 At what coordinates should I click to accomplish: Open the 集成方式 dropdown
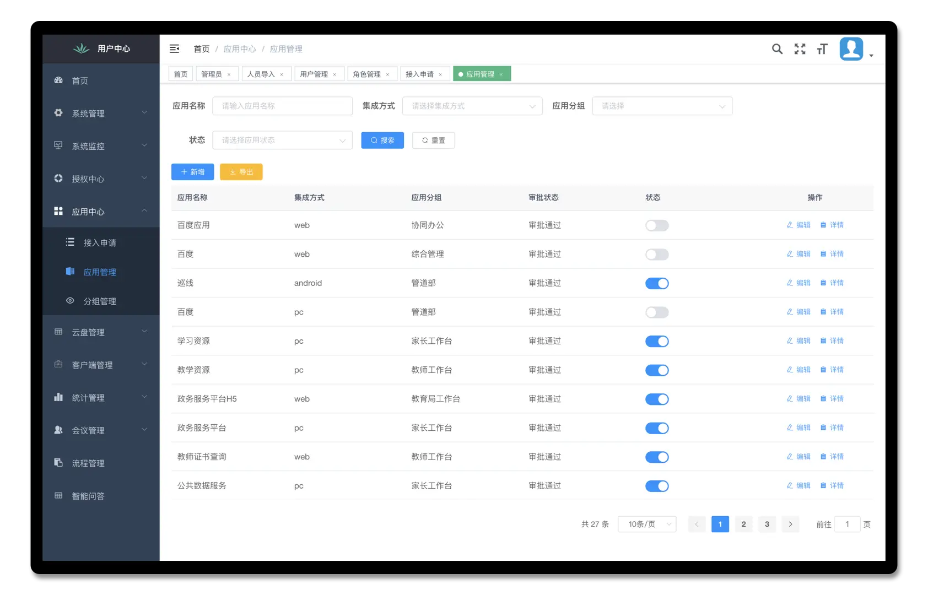pyautogui.click(x=472, y=106)
